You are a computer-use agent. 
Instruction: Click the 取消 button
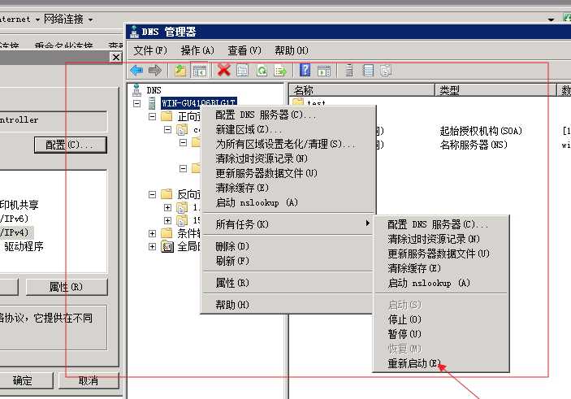89,380
